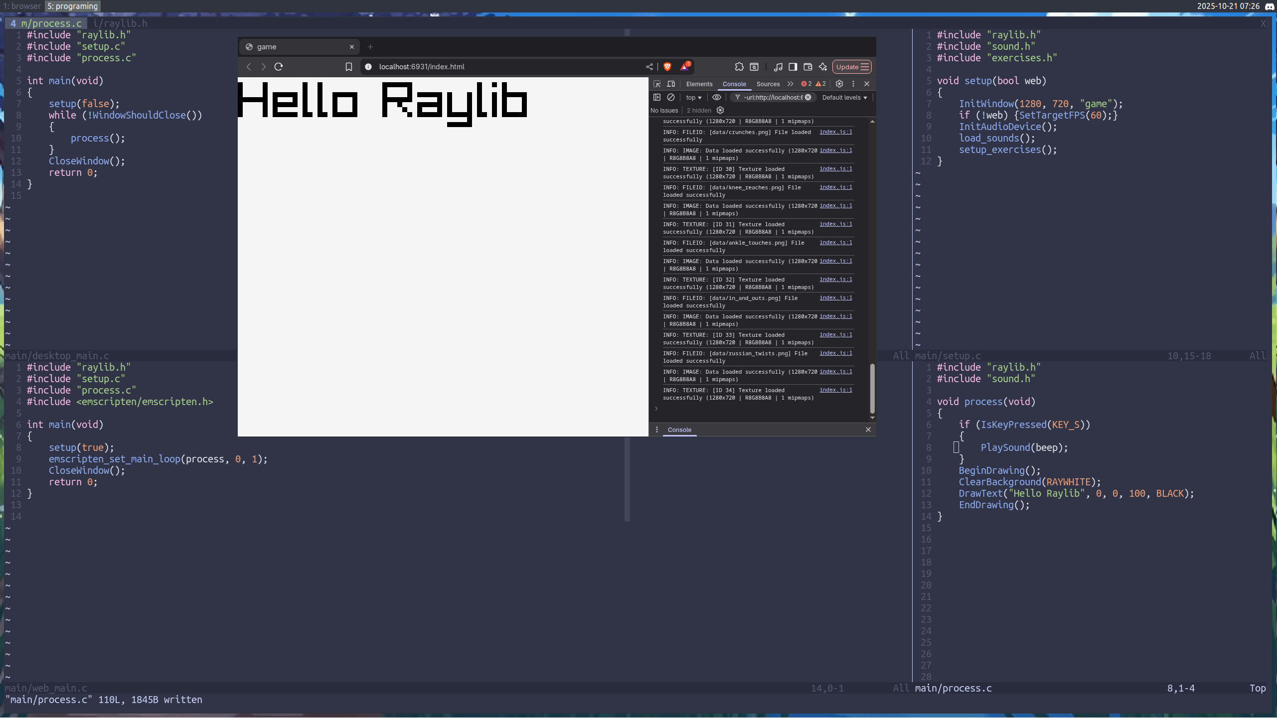Activate the inspect element picker tool

pyautogui.click(x=657, y=84)
